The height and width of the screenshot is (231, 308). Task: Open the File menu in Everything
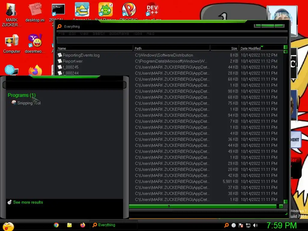(61, 34)
